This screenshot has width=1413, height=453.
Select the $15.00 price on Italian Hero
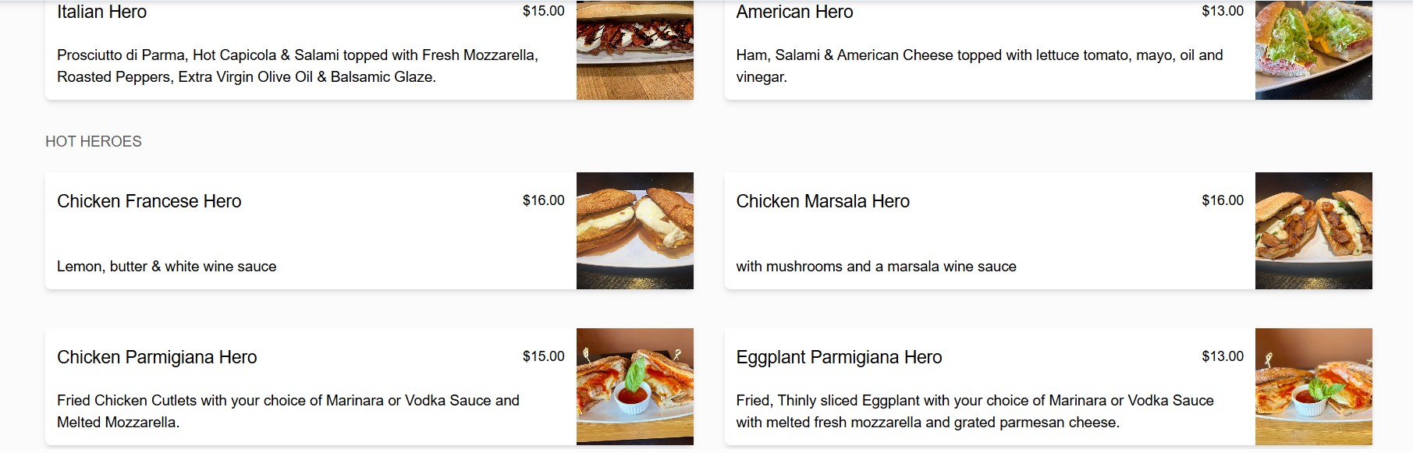[543, 12]
